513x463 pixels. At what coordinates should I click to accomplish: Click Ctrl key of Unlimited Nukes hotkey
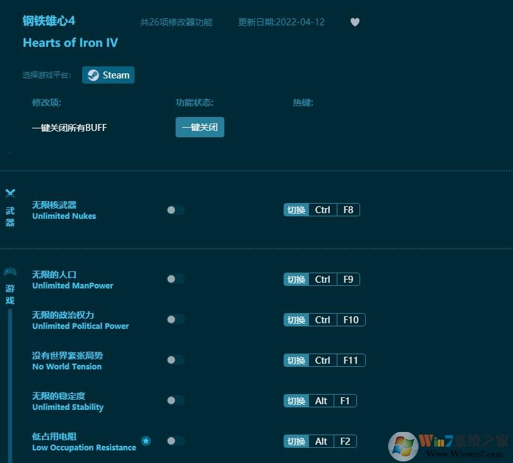coord(323,210)
